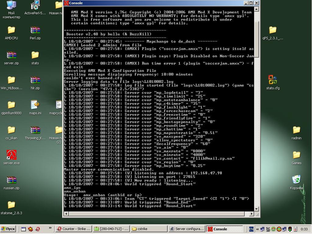312x234 pixels.
Task: Click the 'amx_unban' command line in console
Action: coord(75,191)
